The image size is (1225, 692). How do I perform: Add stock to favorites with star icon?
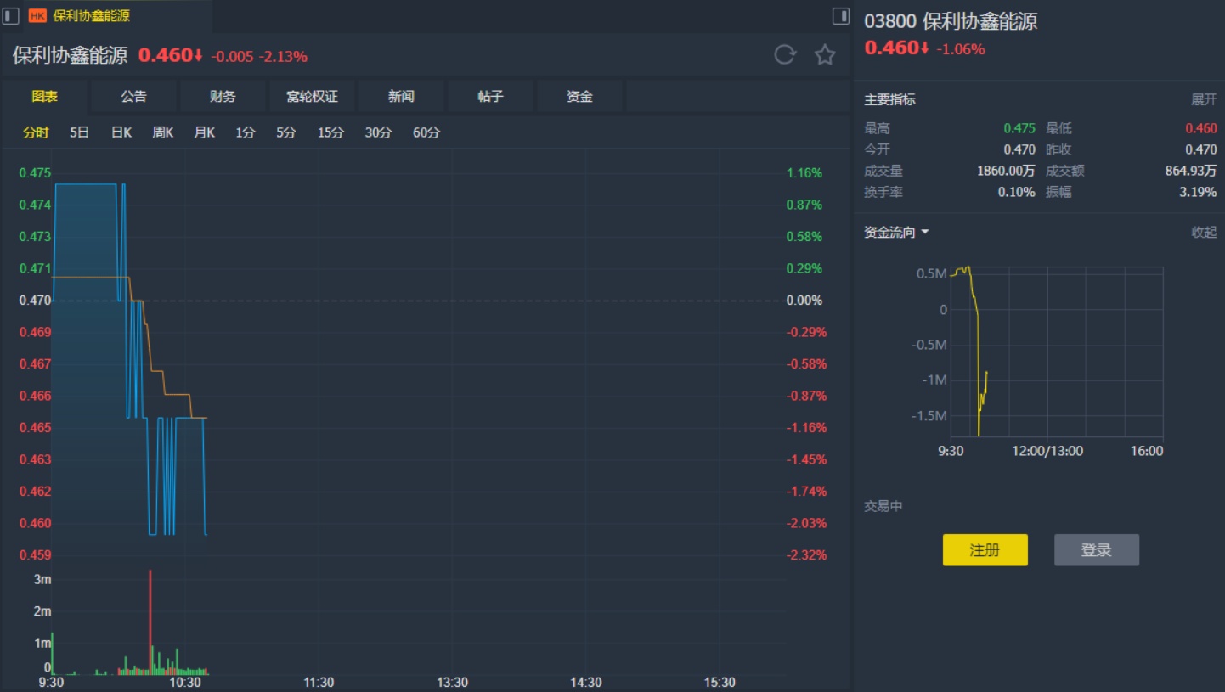(824, 55)
